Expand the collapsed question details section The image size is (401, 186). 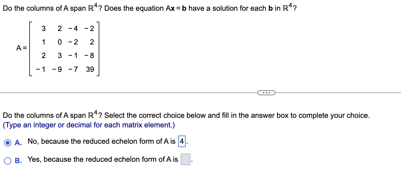click(266, 92)
